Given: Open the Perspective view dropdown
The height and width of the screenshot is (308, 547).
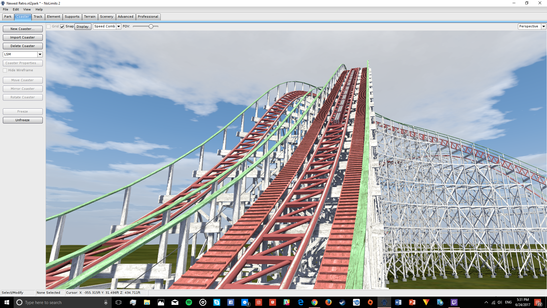Looking at the screenshot, I should click(x=543, y=26).
